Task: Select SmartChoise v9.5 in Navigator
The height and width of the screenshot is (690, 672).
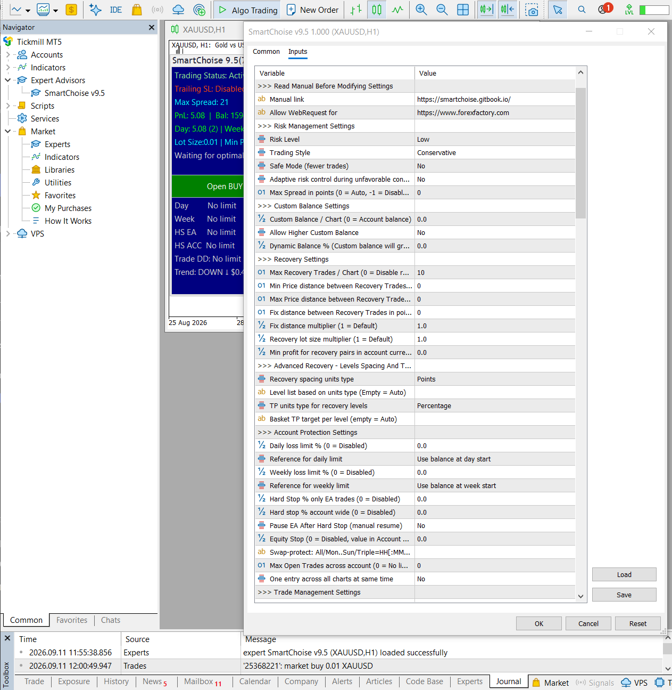Action: click(74, 93)
